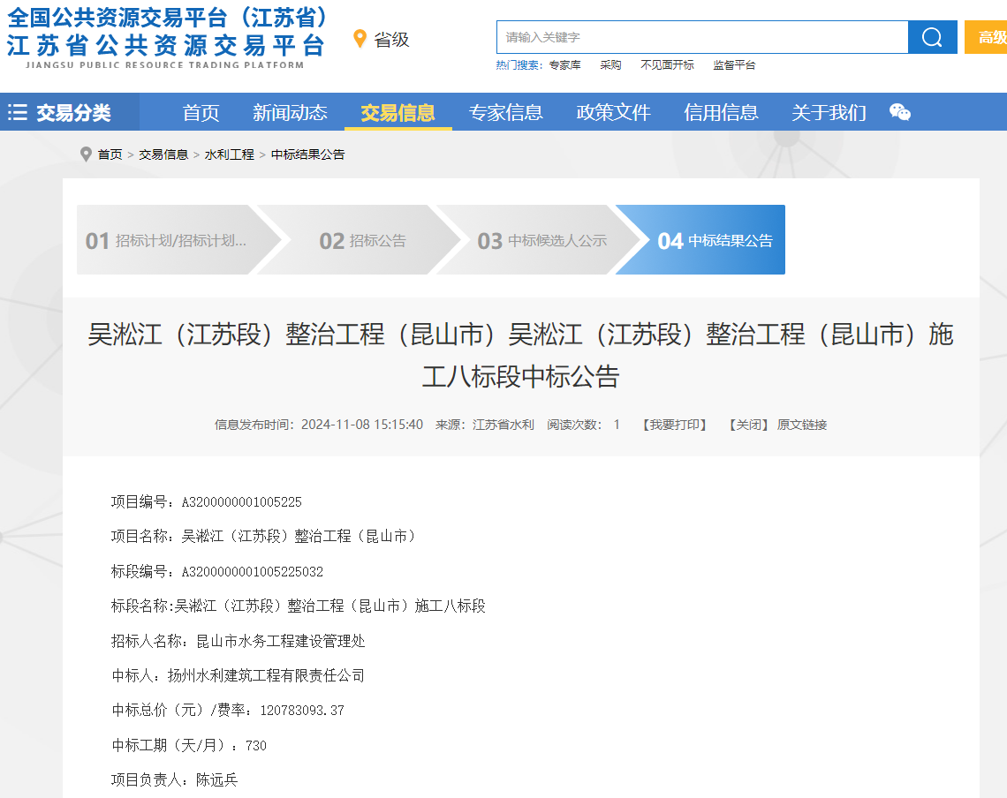Click the bid price 120783093.37
This screenshot has width=1007, height=798.
[302, 710]
